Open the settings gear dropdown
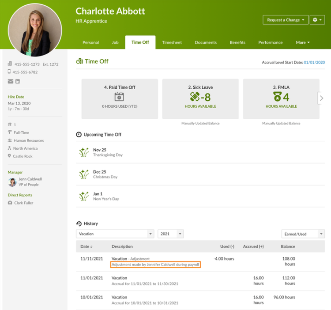This screenshot has width=331, height=310. pyautogui.click(x=317, y=20)
